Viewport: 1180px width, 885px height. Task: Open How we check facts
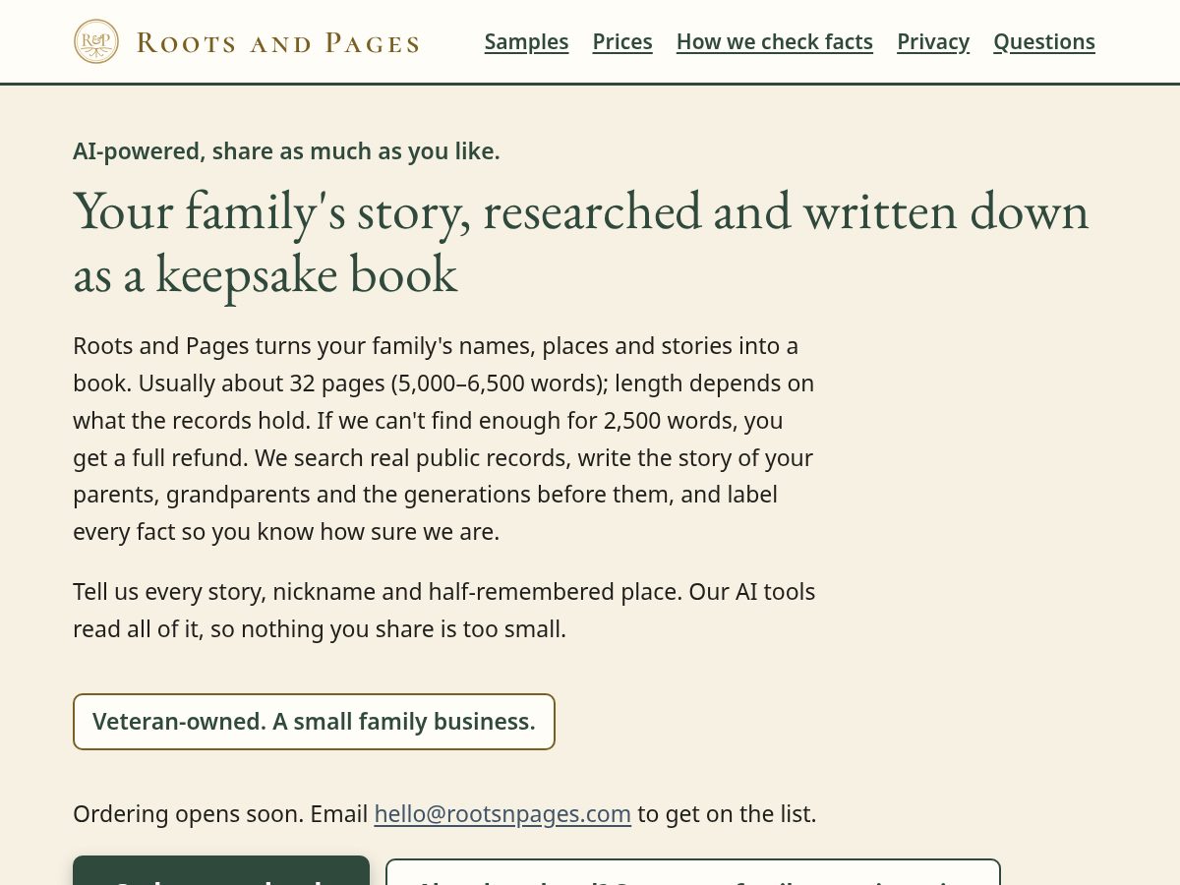(775, 41)
